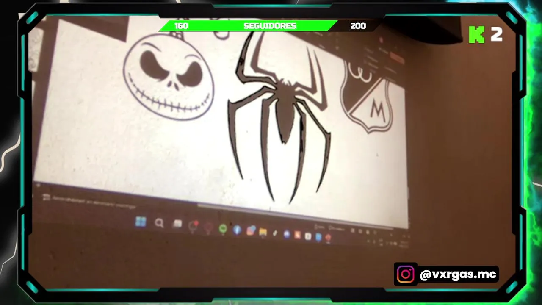Image resolution: width=542 pixels, height=305 pixels.
Task: Click the green SEGUIDORES progress bar
Action: 249,26
